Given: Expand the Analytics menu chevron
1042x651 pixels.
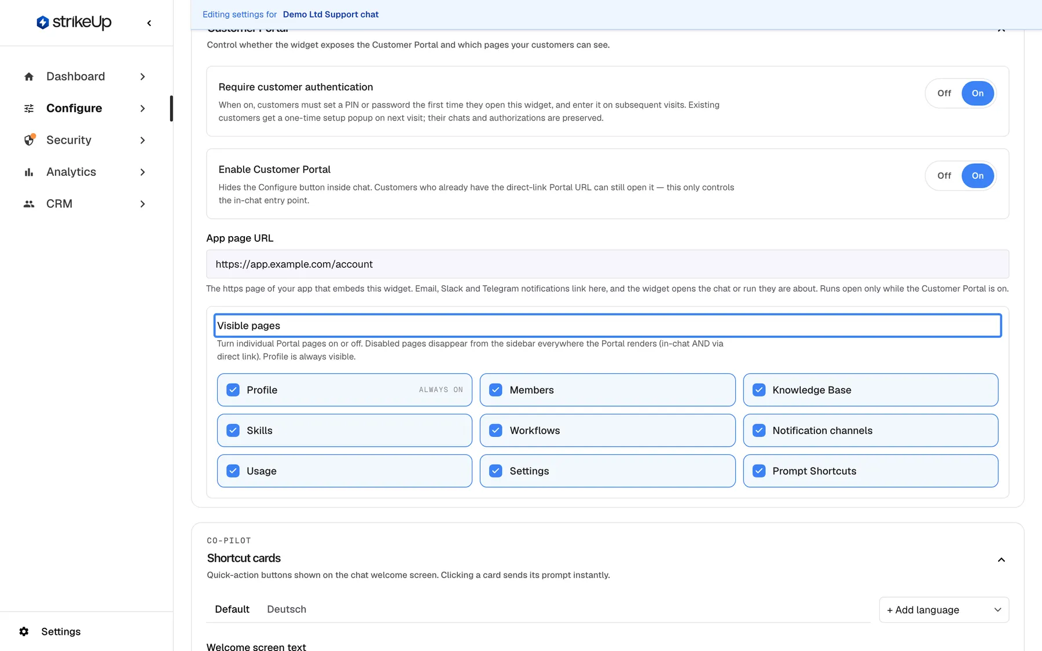Looking at the screenshot, I should coord(142,172).
